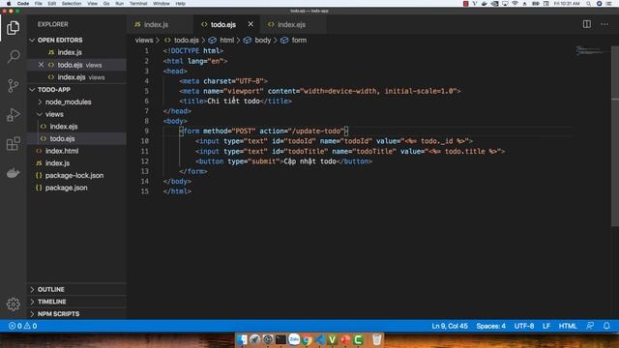
Task: Click the Chi tiết todo title text
Action: click(233, 101)
